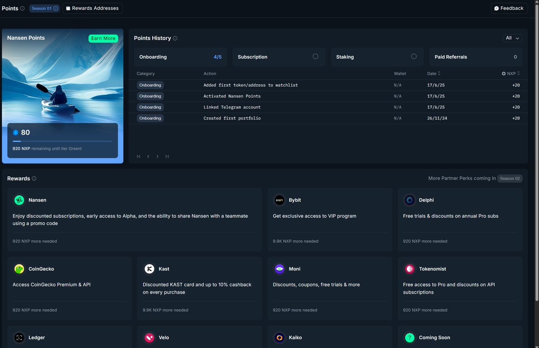Click the Kaiko logo icon
Image resolution: width=539 pixels, height=348 pixels.
[280, 337]
